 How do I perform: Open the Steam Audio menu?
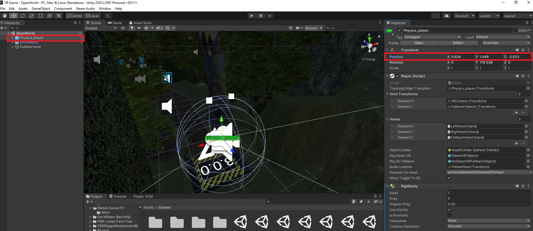[85, 8]
